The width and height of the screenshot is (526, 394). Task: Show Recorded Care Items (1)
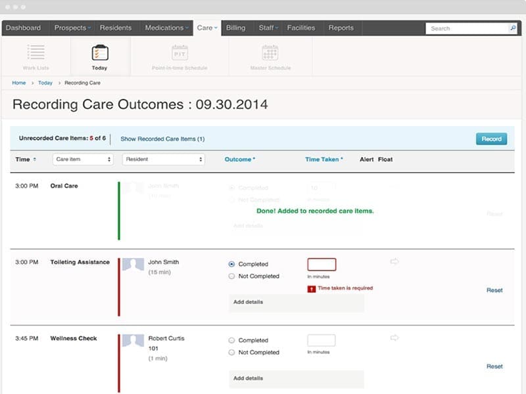tap(162, 139)
